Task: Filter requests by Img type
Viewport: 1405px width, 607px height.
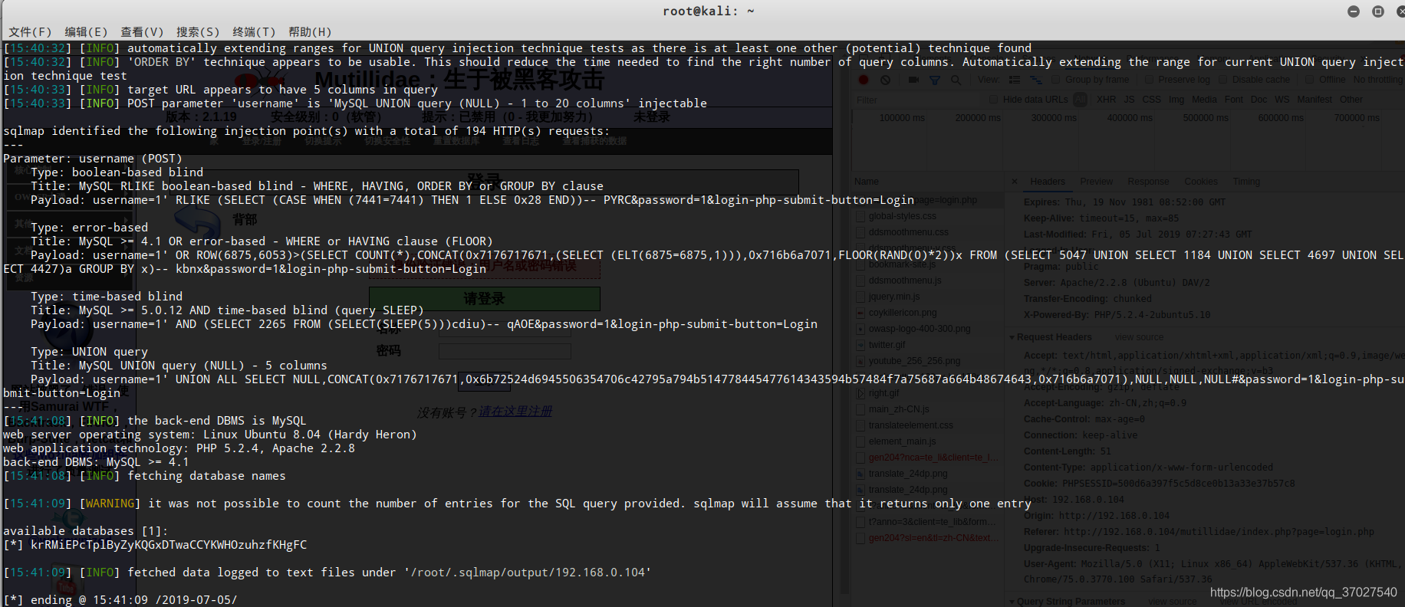Action: pyautogui.click(x=1176, y=100)
